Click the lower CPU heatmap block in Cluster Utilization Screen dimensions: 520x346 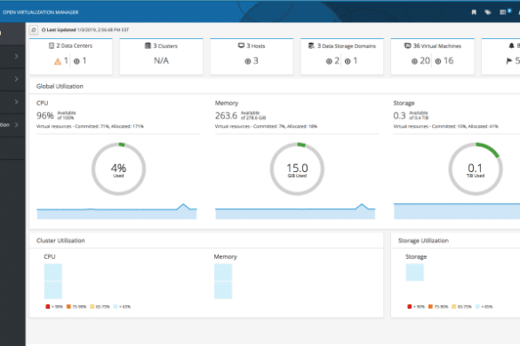[53, 290]
